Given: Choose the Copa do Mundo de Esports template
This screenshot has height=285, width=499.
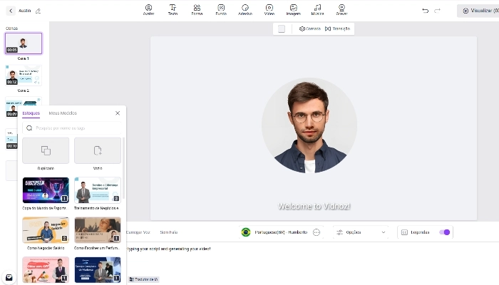Looking at the screenshot, I should click(x=46, y=190).
